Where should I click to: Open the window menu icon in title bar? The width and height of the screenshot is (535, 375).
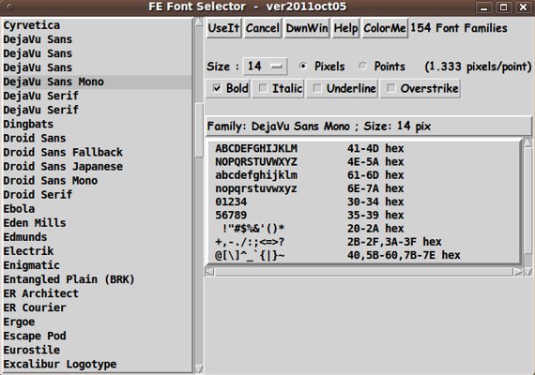click(x=10, y=7)
